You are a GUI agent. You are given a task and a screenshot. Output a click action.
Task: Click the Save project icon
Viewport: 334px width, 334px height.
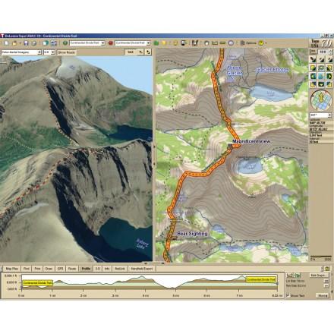(x=26, y=43)
